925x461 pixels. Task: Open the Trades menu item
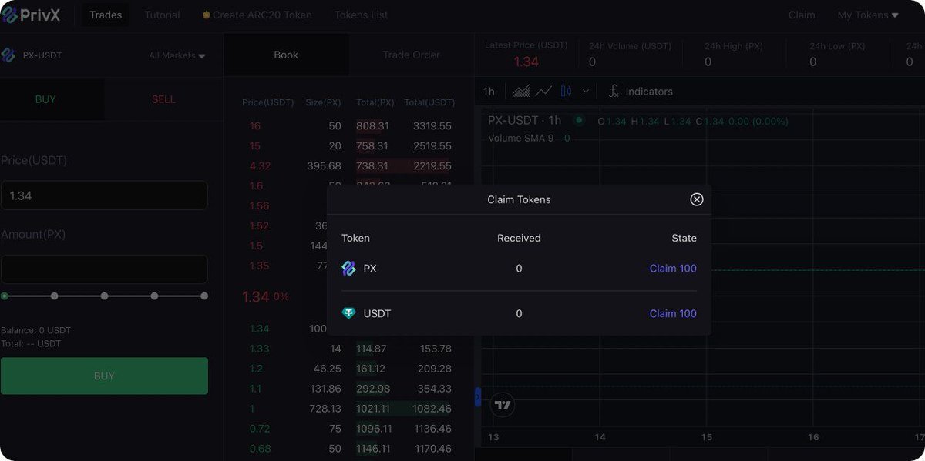tap(106, 15)
